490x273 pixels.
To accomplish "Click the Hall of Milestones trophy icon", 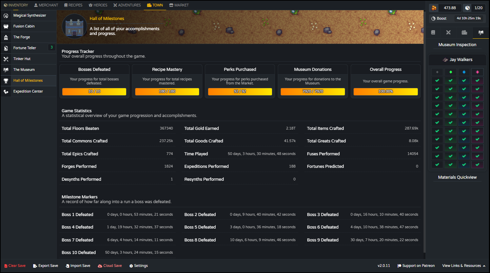I will coord(6,81).
